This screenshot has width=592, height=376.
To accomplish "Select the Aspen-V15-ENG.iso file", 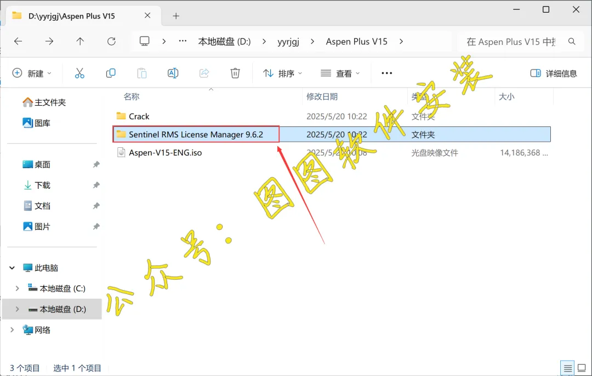I will point(166,152).
